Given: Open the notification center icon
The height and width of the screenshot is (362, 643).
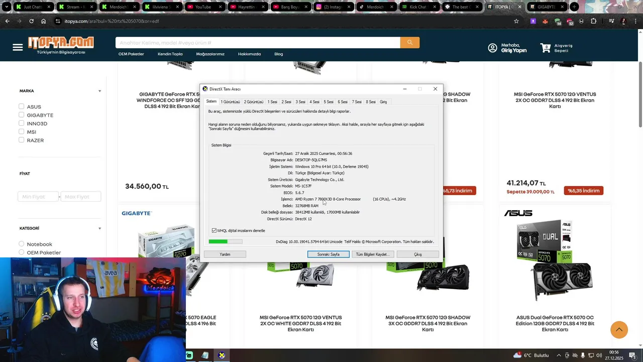Looking at the screenshot, I should pyautogui.click(x=632, y=355).
